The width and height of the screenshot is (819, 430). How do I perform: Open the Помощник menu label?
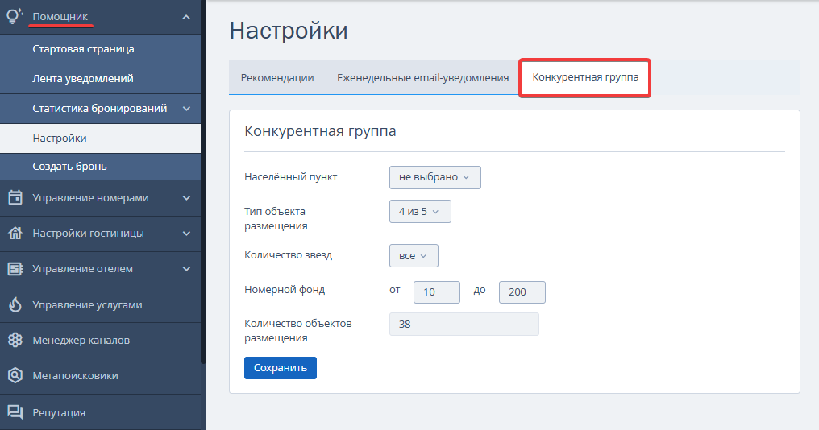click(60, 17)
